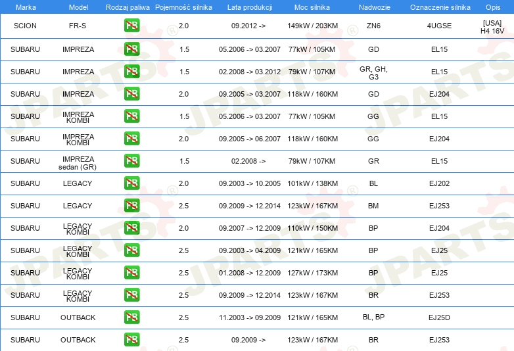The height and width of the screenshot is (351, 514).
Task: Click the Pojemność silnika header
Action: 183,7
